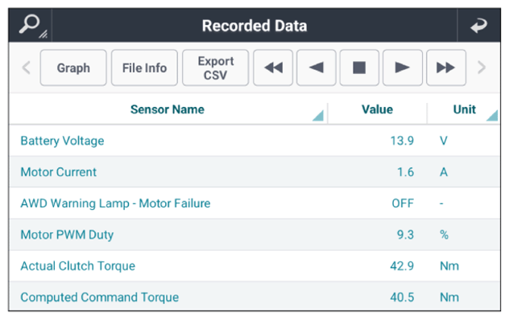This screenshot has width=509, height=320.
Task: Select the Battery Voltage row
Action: 254,141
